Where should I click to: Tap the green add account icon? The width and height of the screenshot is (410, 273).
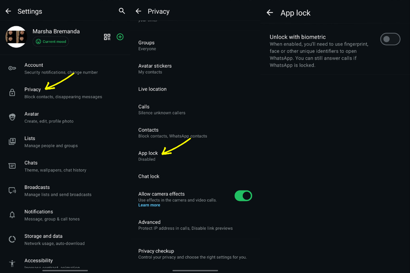120,37
